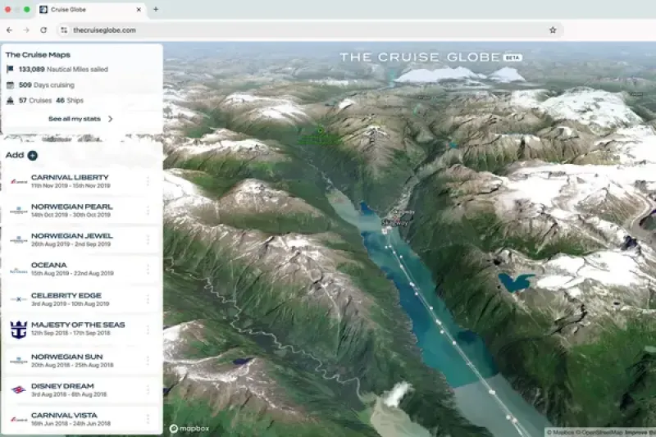This screenshot has height=437, width=656.
Task: Bookmark this page with the star icon
Action: click(x=553, y=30)
